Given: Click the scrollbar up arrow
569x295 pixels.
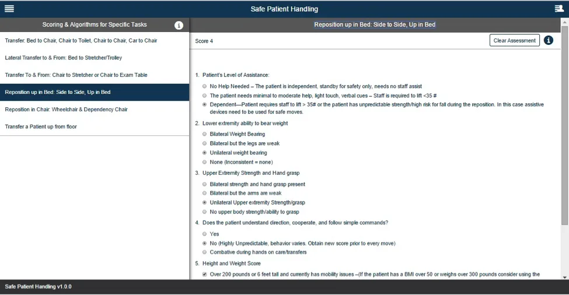Looking at the screenshot, I should (x=565, y=22).
